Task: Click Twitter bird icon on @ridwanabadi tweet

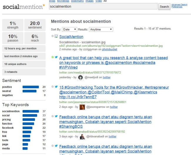Action: click(x=56, y=116)
